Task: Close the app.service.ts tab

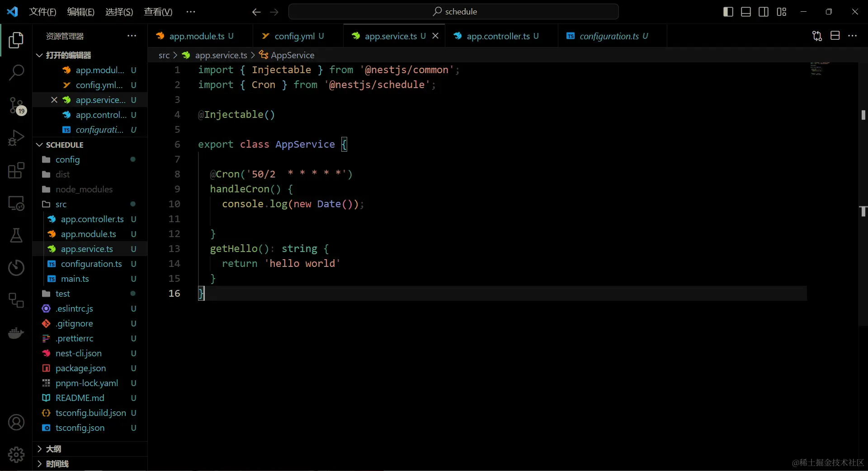Action: pyautogui.click(x=435, y=36)
